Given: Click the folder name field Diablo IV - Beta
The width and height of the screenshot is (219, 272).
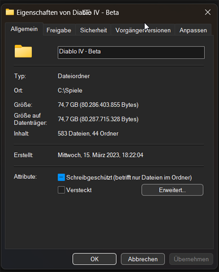Looking at the screenshot, I should click(131, 53).
